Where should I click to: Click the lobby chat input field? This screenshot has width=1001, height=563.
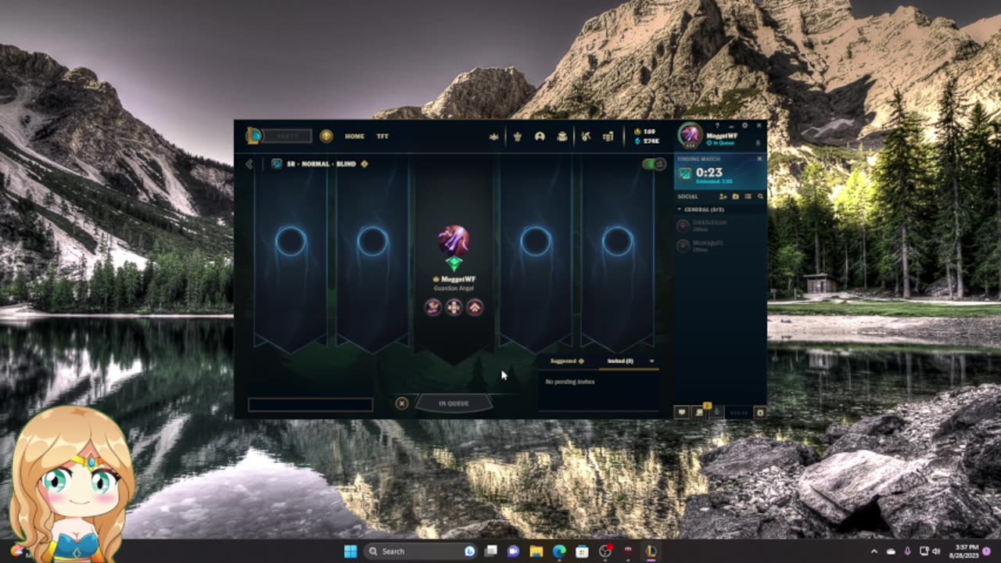pyautogui.click(x=310, y=404)
